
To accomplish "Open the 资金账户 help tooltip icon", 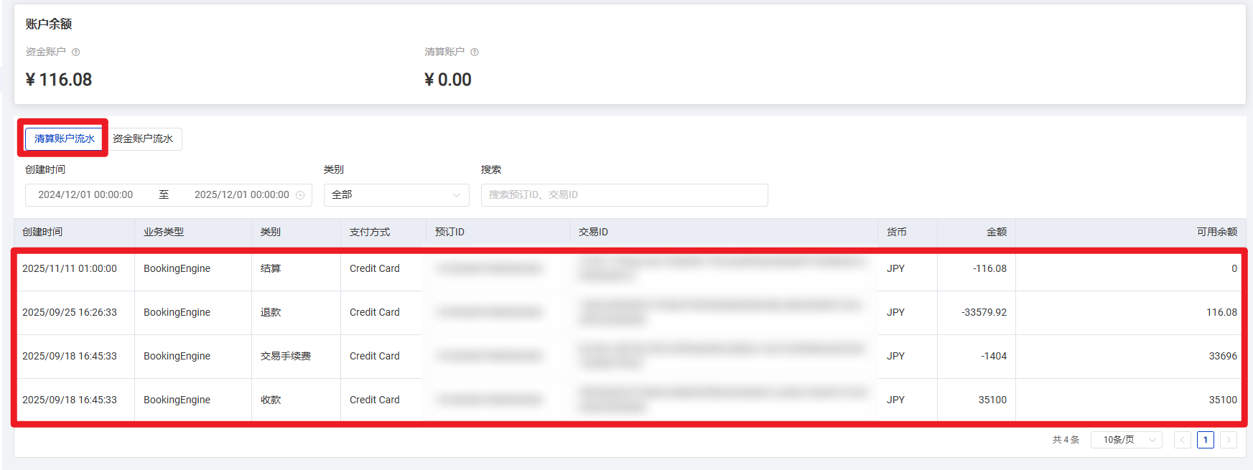I will [76, 52].
